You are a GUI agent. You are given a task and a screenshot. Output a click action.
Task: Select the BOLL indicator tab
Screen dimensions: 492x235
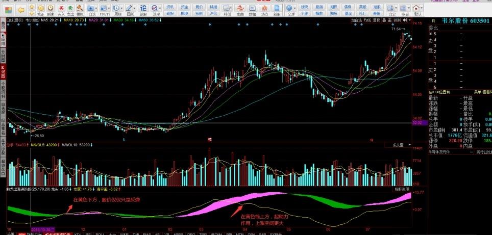(100, 234)
